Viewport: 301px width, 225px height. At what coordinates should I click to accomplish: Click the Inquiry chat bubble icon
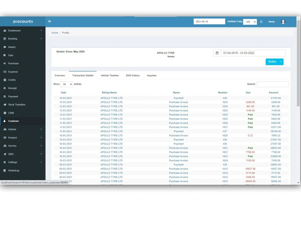[x=5, y=47]
